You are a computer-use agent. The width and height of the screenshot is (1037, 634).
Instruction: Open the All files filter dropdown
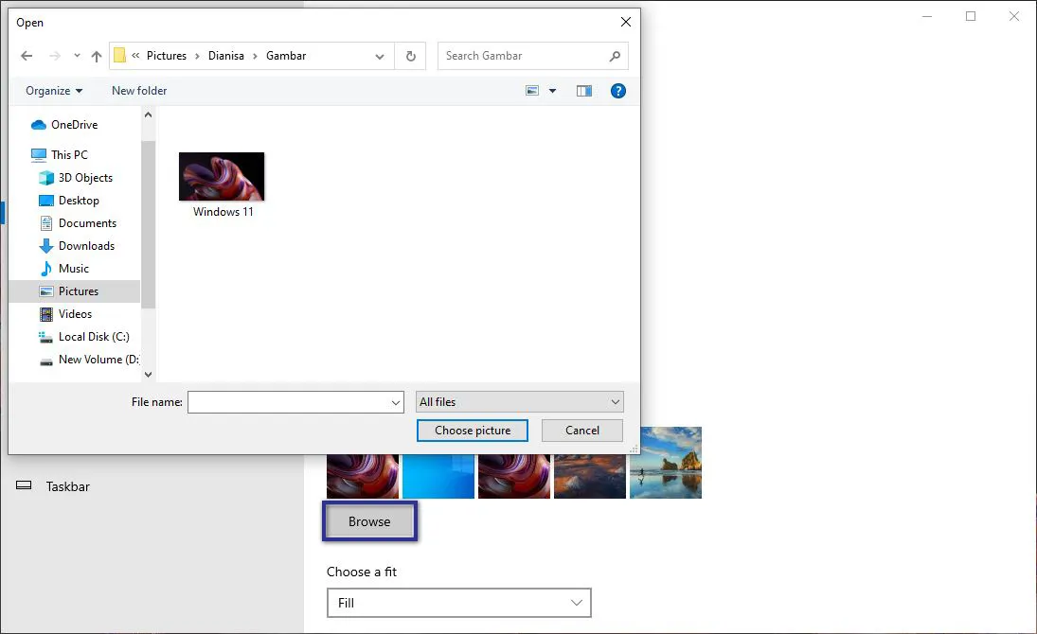point(519,401)
